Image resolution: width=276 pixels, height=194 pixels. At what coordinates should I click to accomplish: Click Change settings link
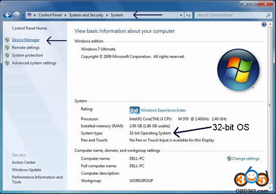click(x=245, y=159)
